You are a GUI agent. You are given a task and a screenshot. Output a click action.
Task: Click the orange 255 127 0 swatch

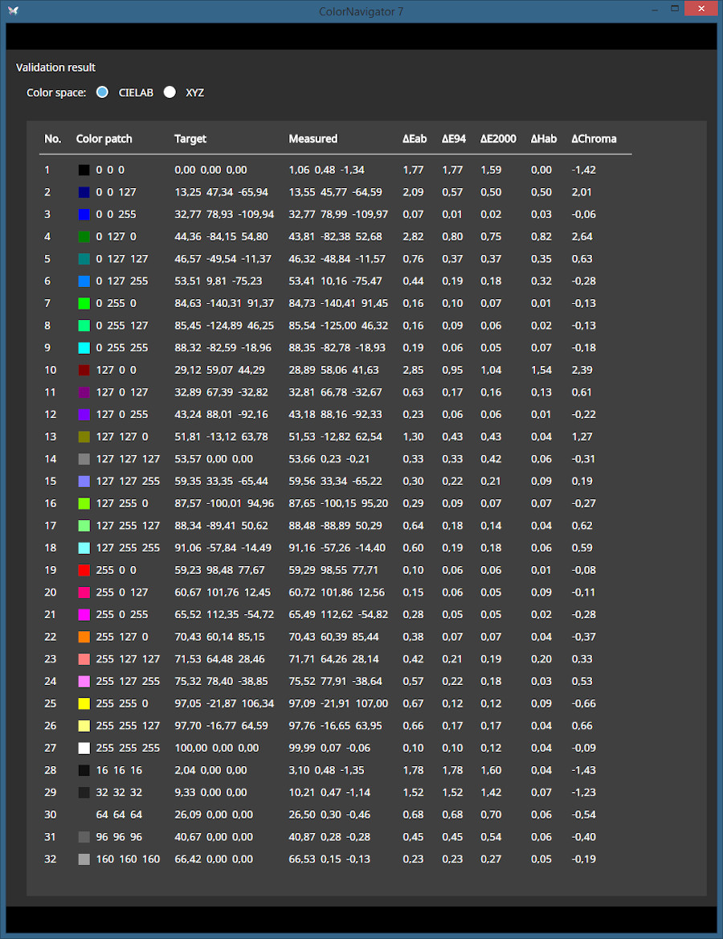coord(84,637)
